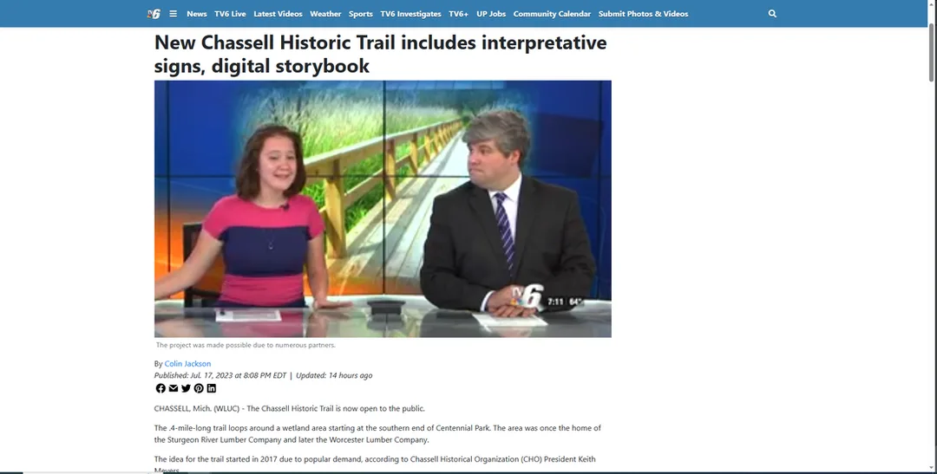Click paragraph starting 'The .4-mile-long trail'

click(377, 434)
